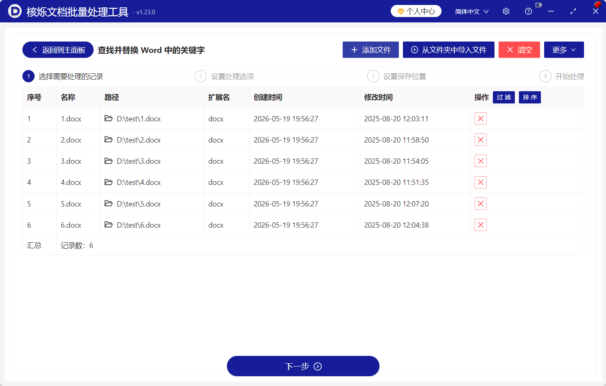606x386 pixels.
Task: Delete row 1.docx with red X
Action: pos(481,118)
